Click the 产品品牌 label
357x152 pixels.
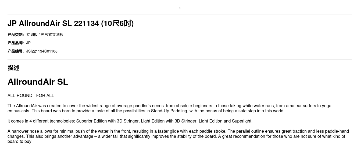click(x=16, y=43)
